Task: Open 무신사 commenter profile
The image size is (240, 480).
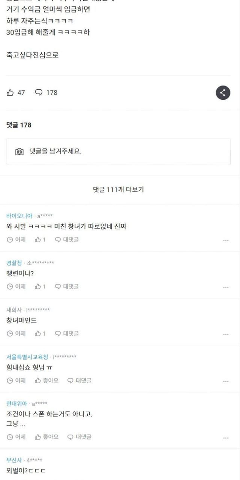Action: pyautogui.click(x=14, y=460)
